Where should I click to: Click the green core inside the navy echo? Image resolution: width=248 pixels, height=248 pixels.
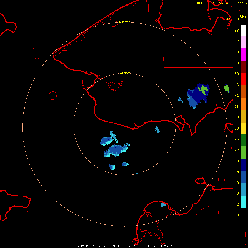(204, 90)
